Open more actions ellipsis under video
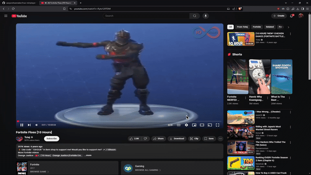The width and height of the screenshot is (311, 175). tap(220, 139)
